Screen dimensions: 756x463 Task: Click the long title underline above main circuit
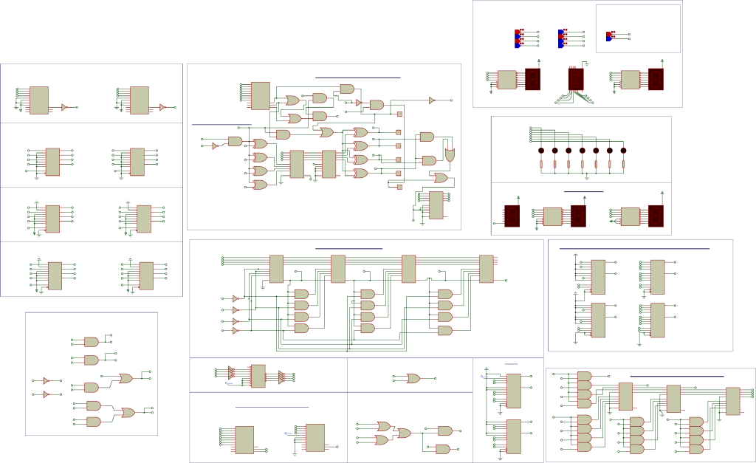357,77
